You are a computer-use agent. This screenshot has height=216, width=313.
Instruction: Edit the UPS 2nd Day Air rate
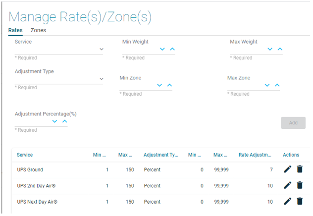click(x=287, y=185)
